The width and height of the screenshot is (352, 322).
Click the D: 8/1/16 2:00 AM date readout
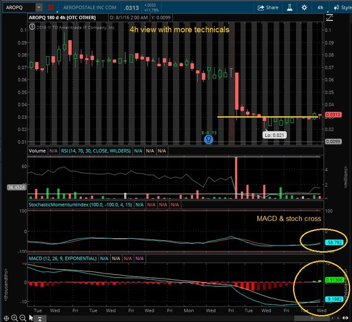[129, 18]
